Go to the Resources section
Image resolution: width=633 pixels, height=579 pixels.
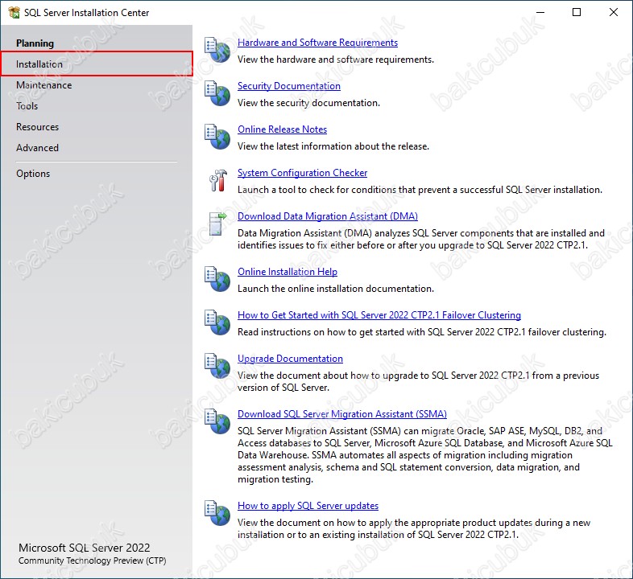pos(37,127)
